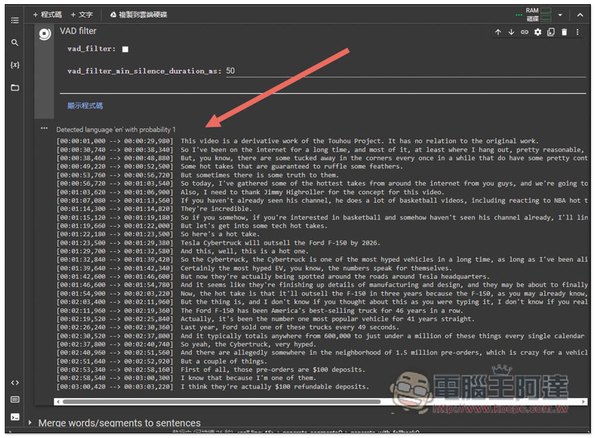The height and width of the screenshot is (438, 595).
Task: Open output options three-dot menu
Action: pyautogui.click(x=44, y=129)
